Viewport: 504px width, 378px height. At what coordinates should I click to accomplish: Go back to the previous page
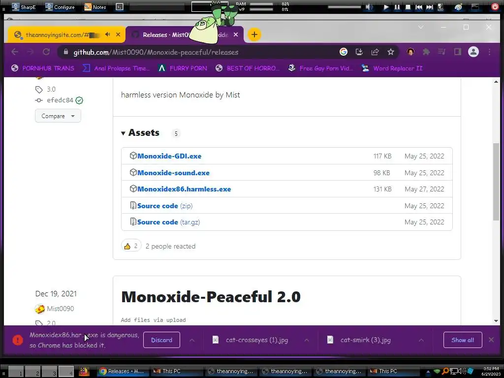coord(15,52)
